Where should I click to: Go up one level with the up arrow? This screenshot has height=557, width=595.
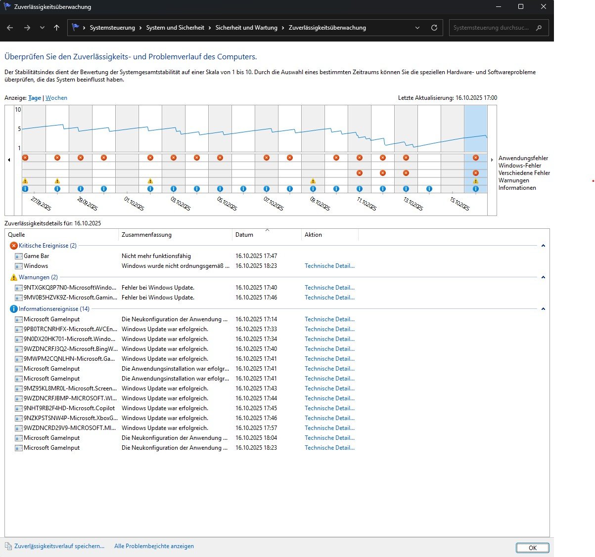click(x=56, y=28)
